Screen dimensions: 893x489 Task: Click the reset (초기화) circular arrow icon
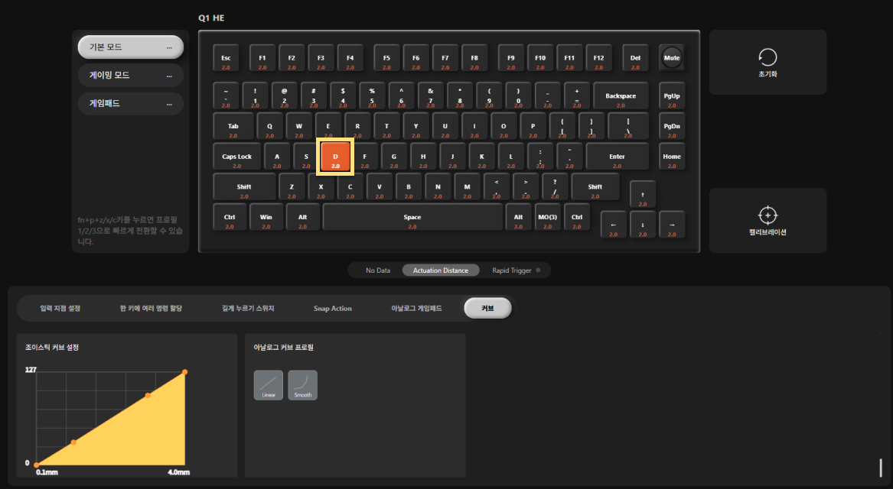tap(768, 57)
